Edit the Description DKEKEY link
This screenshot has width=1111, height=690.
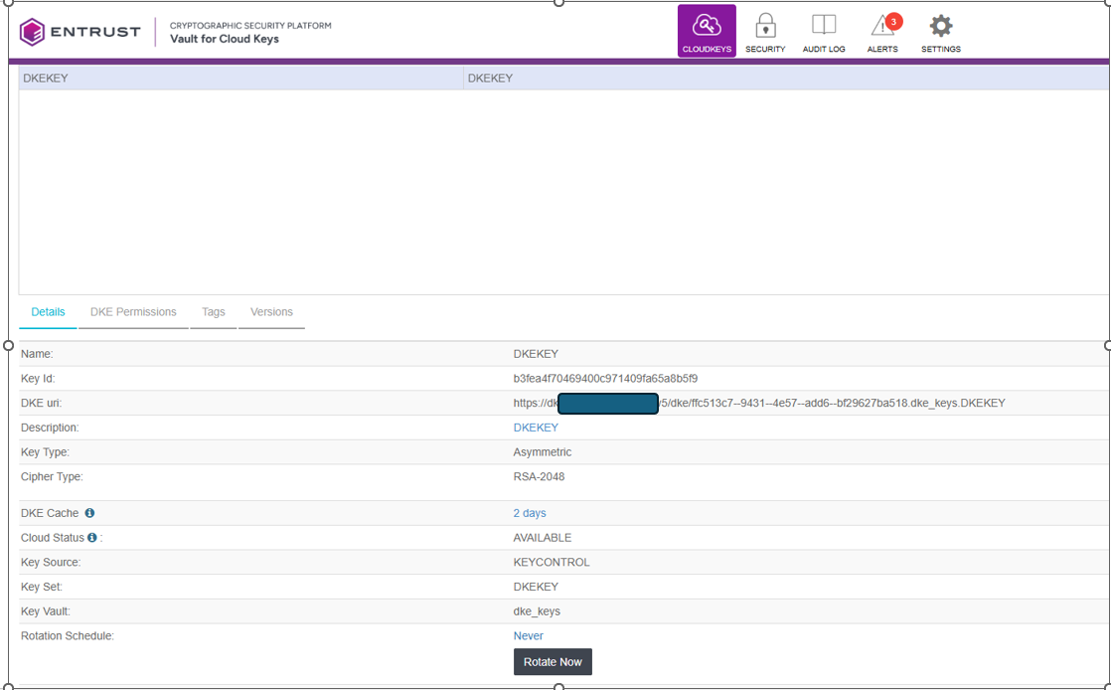coord(536,428)
